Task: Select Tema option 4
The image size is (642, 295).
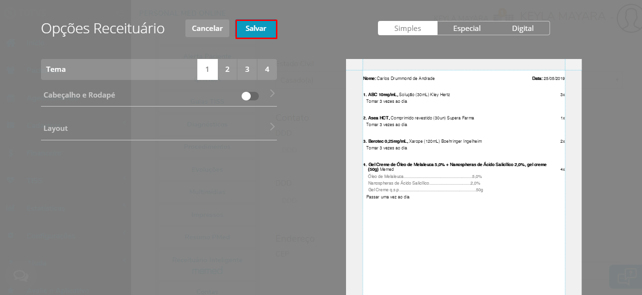Action: click(267, 69)
